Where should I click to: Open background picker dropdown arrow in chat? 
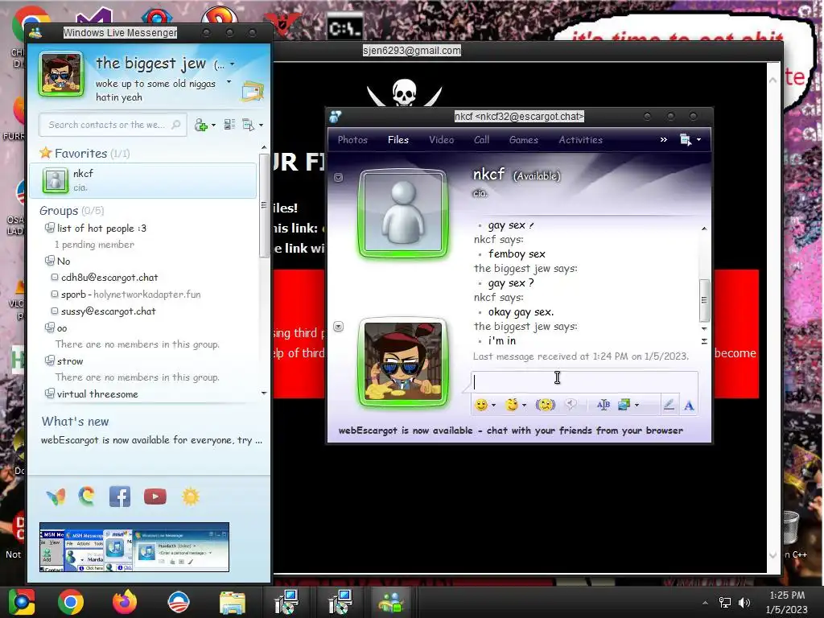pos(637,406)
